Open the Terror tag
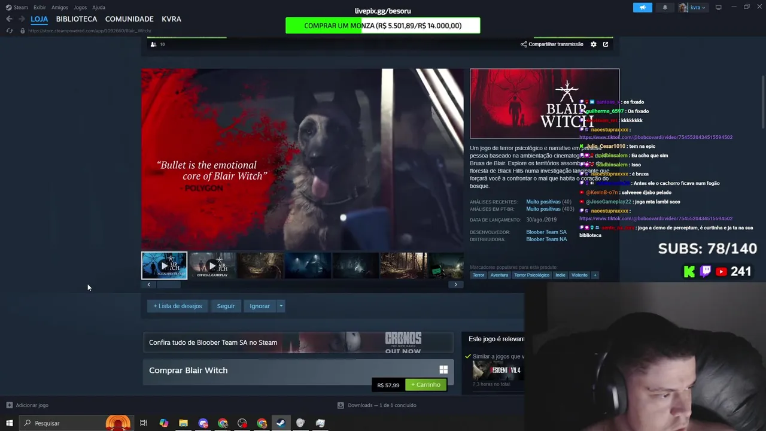 pos(478,275)
